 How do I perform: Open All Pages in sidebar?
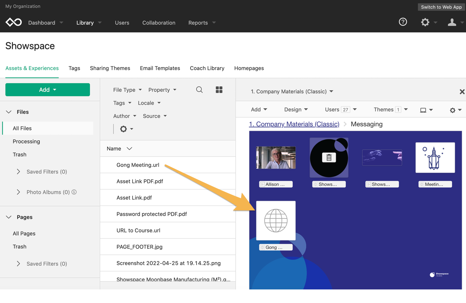pos(24,233)
